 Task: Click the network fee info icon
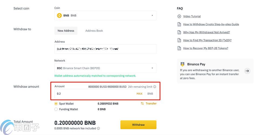click(x=98, y=129)
